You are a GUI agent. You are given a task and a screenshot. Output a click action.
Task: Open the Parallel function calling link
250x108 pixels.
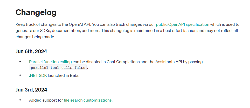[x=50, y=62]
